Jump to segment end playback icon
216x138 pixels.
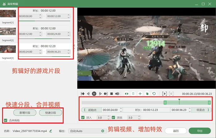click(106, 94)
